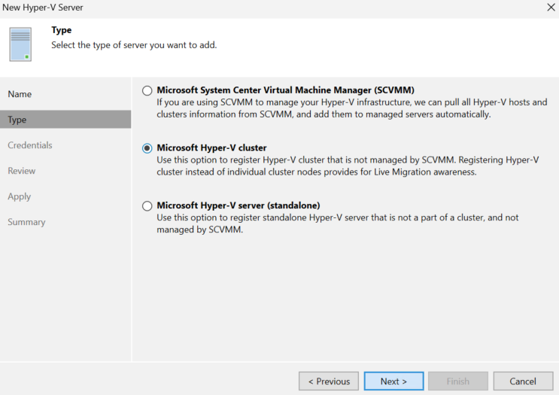Click Next to continue the wizard
Image resolution: width=559 pixels, height=395 pixels.
tap(393, 381)
